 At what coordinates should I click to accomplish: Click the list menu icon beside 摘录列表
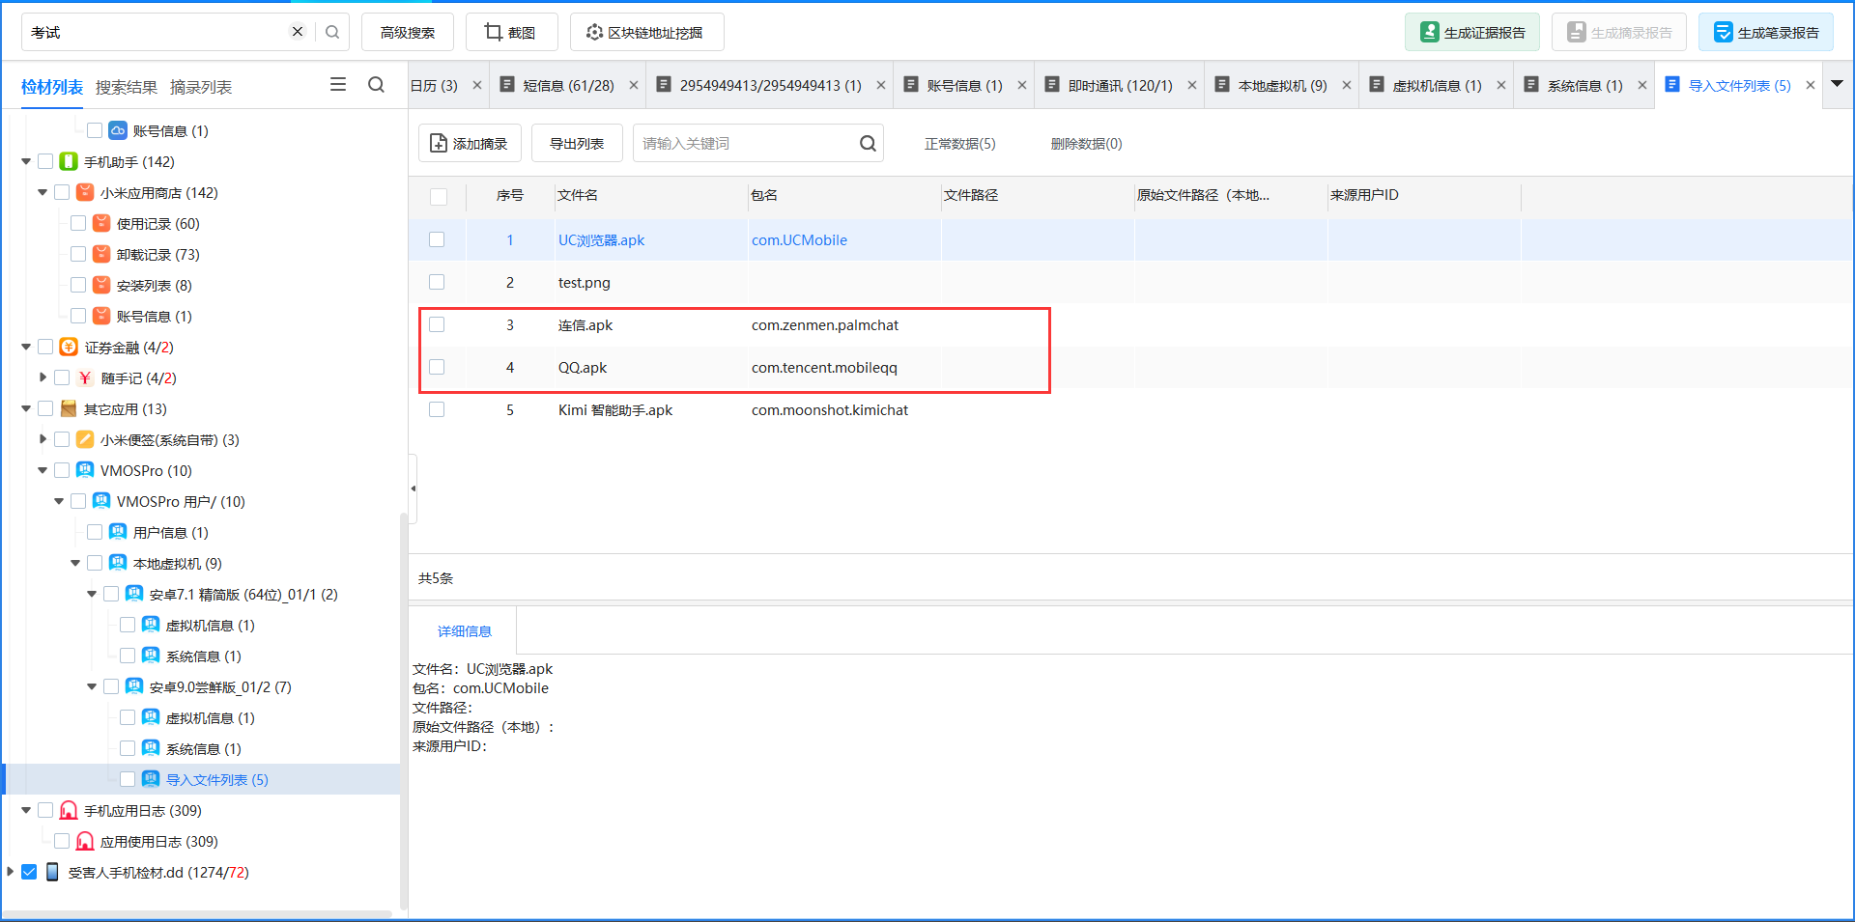point(338,85)
